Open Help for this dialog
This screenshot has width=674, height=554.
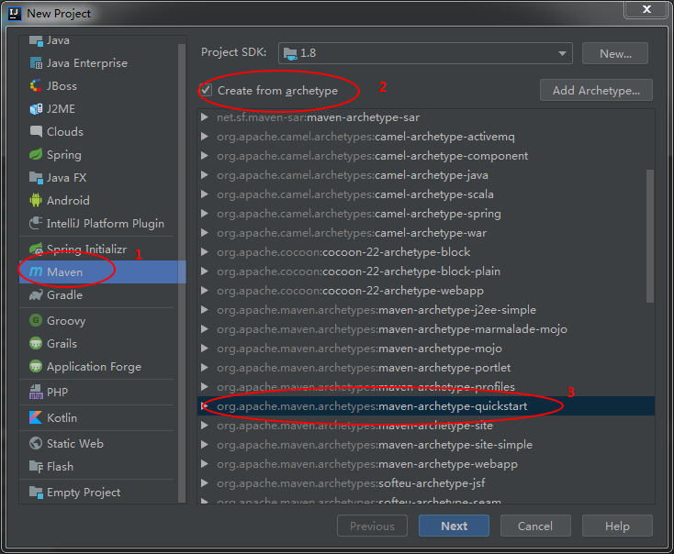tap(617, 526)
